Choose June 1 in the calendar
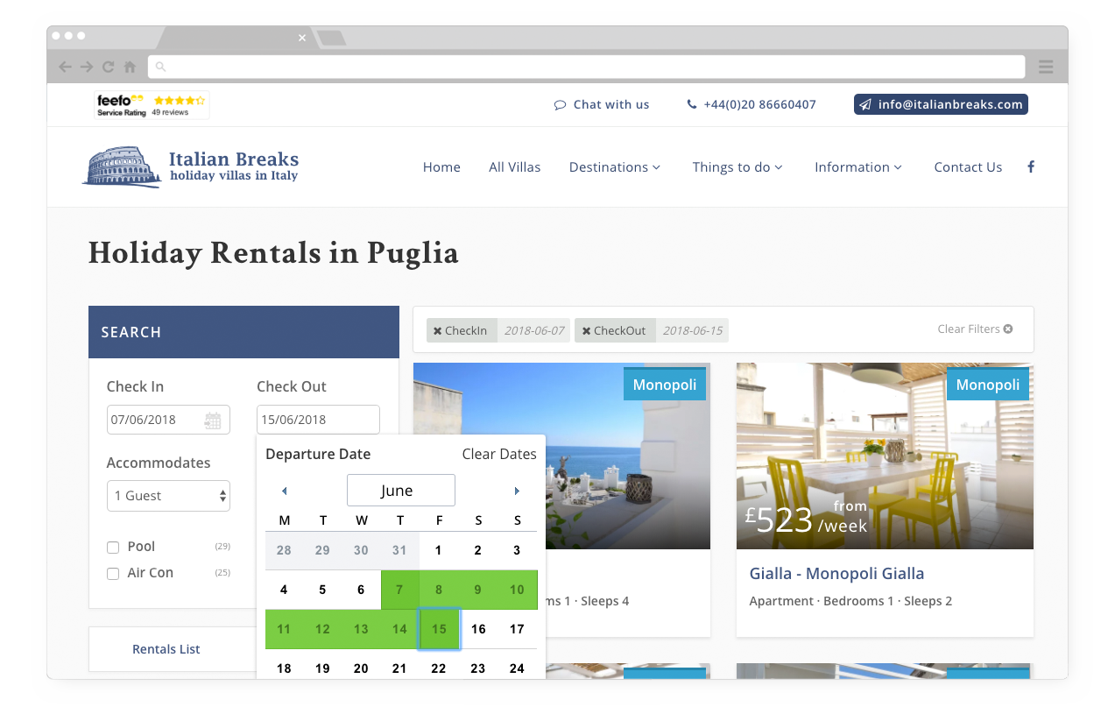 [x=439, y=550]
